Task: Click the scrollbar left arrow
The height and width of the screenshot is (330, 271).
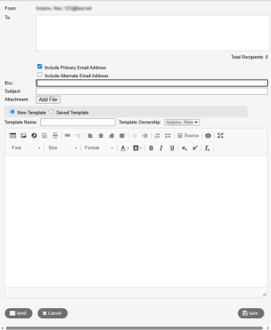Action: tap(2, 328)
